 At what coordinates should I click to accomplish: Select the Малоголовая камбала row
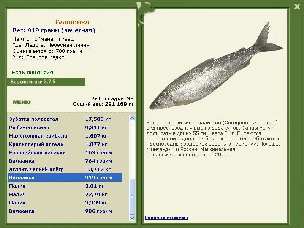(65, 136)
